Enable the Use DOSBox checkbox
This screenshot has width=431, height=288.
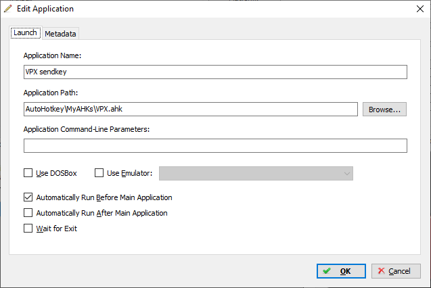[x=28, y=173]
